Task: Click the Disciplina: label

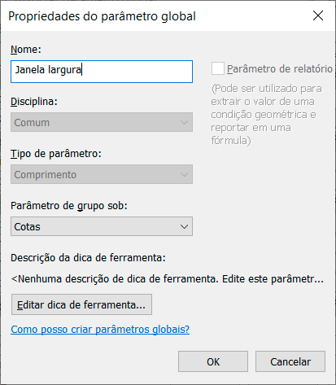Action: pos(34,102)
